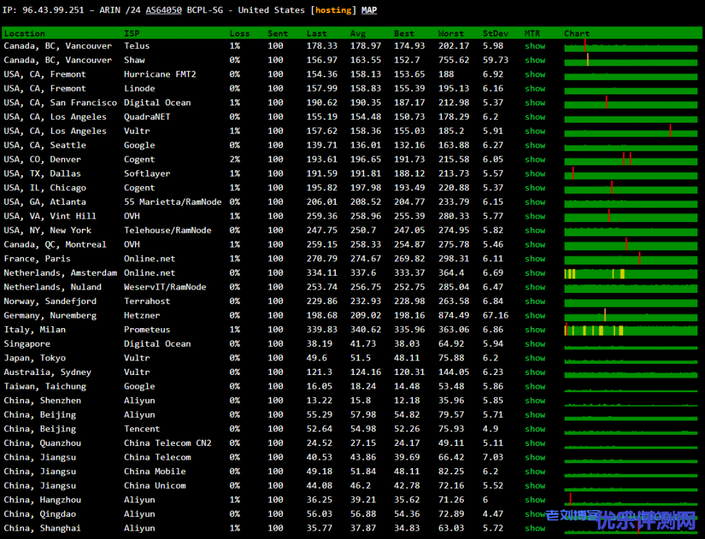Show MTR for Paris Online.net row
This screenshot has height=539, width=705.
tap(534, 259)
